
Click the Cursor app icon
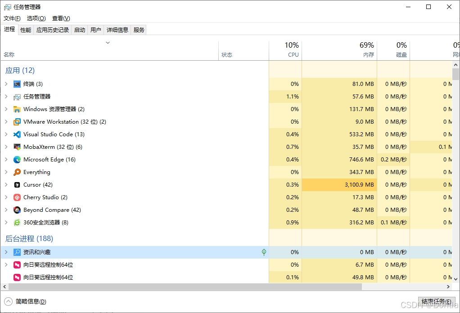(17, 185)
